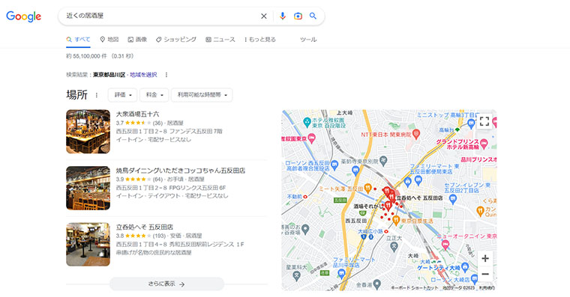Click さらに表示 to show more places
Image resolution: width=570 pixels, height=297 pixels.
[166, 284]
